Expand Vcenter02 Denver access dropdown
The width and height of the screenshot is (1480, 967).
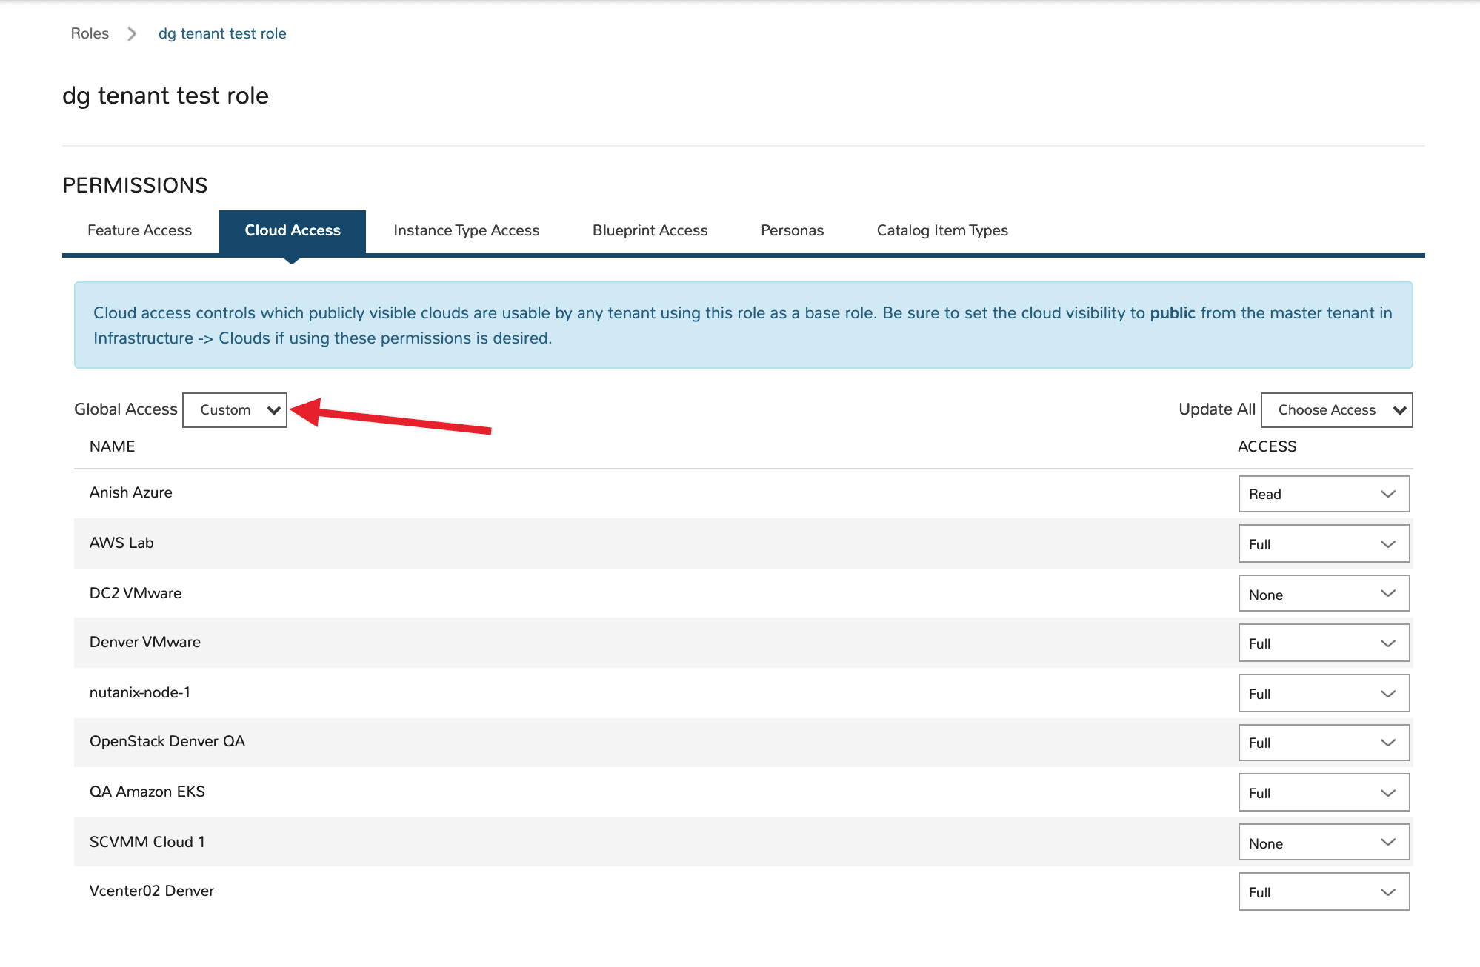(x=1323, y=892)
